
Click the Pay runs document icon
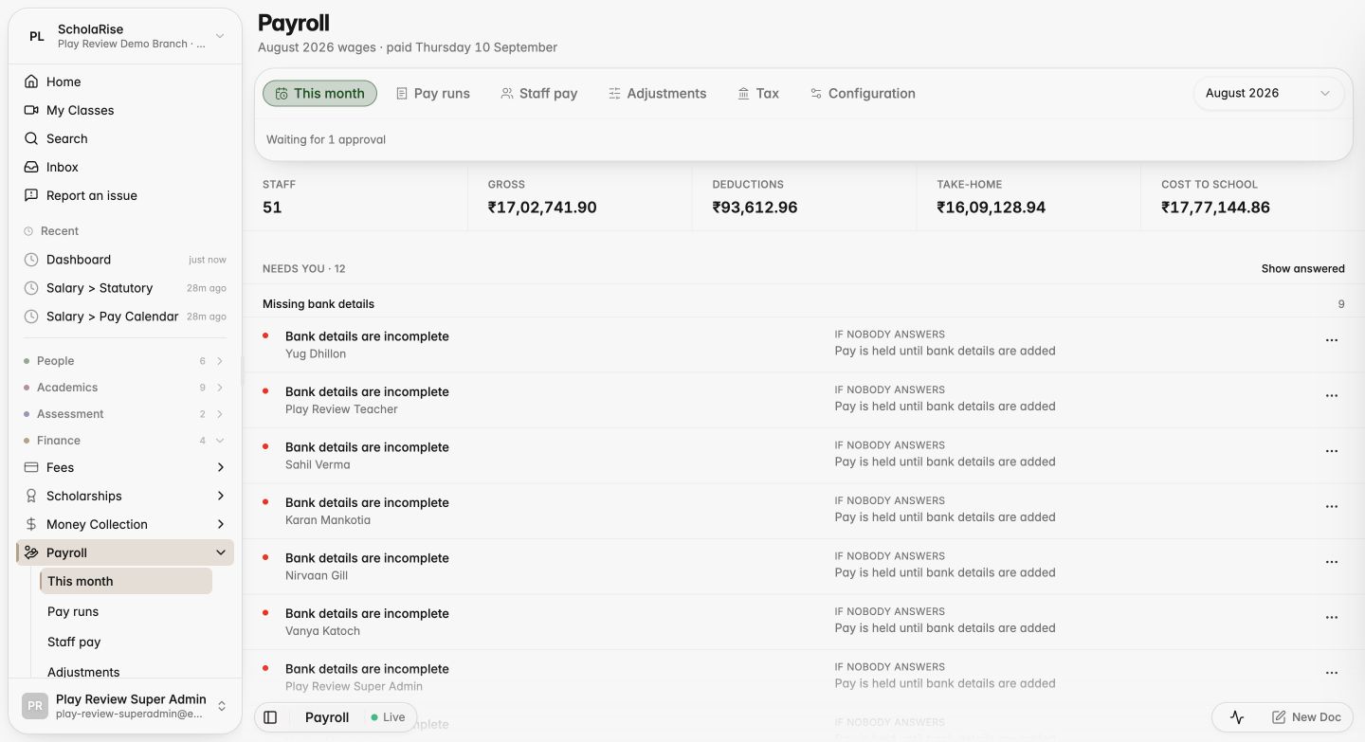(x=402, y=93)
